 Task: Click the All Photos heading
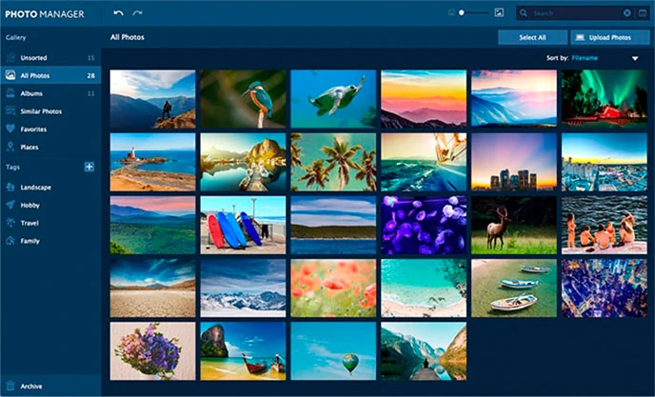(128, 37)
